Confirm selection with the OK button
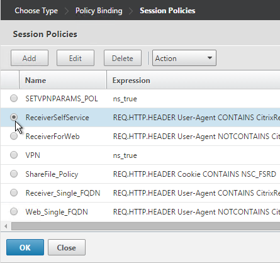This screenshot has height=263, width=280. pos(25,247)
